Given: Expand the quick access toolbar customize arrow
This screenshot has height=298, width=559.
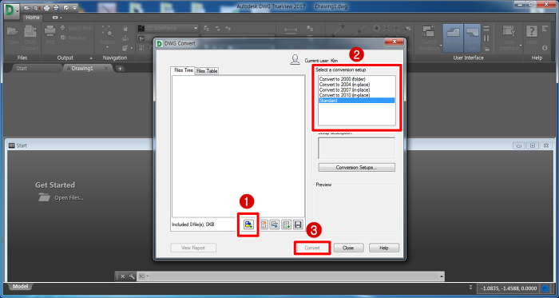Looking at the screenshot, I should (74, 7).
